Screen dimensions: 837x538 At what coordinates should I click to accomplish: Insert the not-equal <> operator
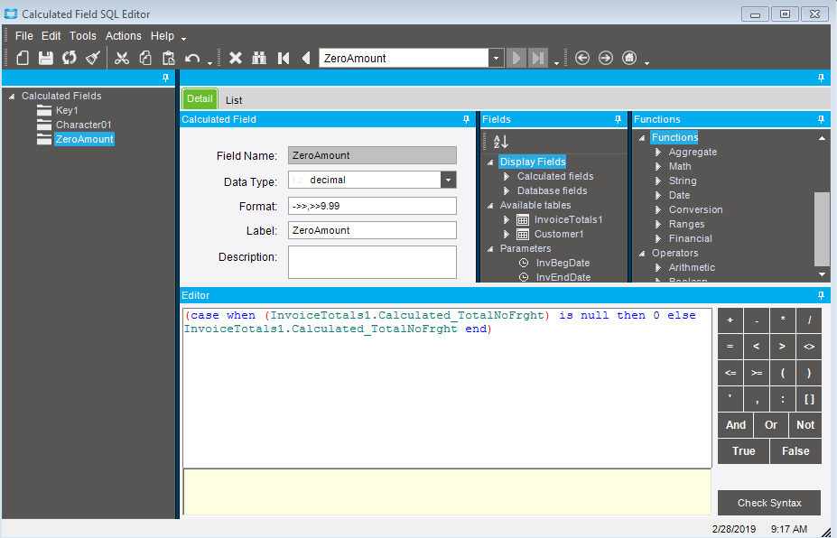click(x=809, y=347)
